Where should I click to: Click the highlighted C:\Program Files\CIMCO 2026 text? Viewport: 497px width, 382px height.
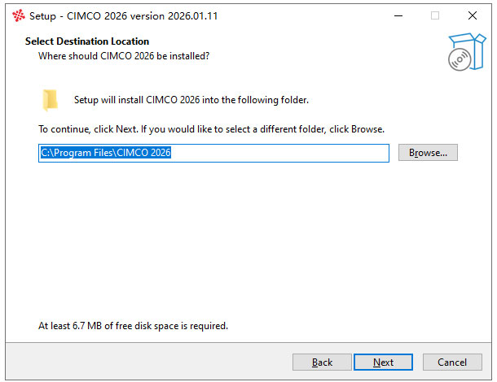(106, 153)
